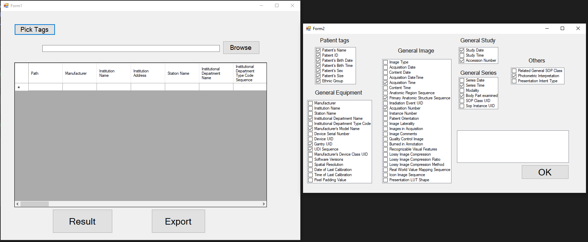The height and width of the screenshot is (242, 588).
Task: Click the Form2 window title bar icon
Action: (x=309, y=29)
